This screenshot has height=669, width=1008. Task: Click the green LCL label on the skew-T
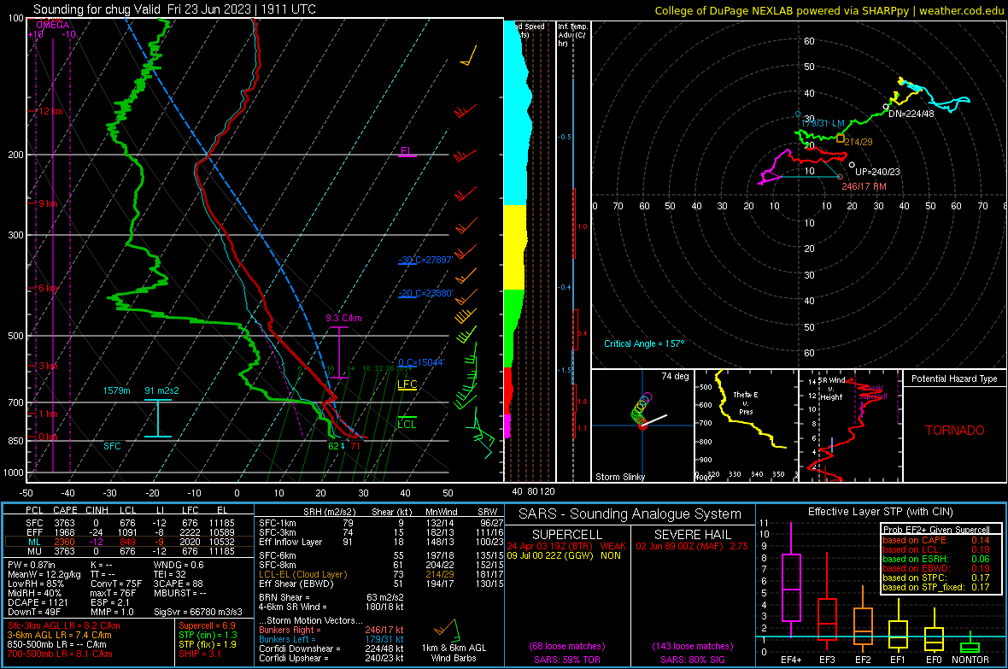point(407,424)
